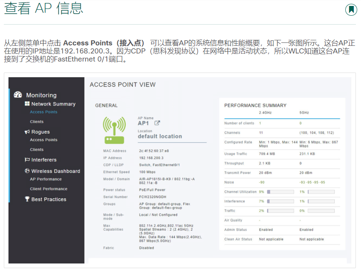Viewport: 361px width, 269px height.
Task: Click the Best Practices trophy icon
Action: click(x=27, y=199)
